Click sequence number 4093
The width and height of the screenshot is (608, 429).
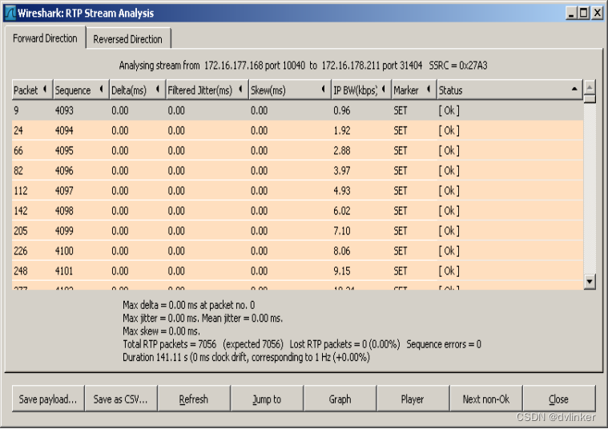(64, 110)
